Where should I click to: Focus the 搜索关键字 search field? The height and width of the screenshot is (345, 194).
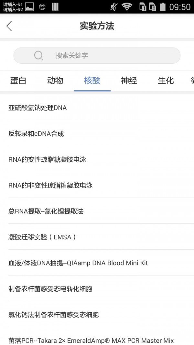pos(97,55)
